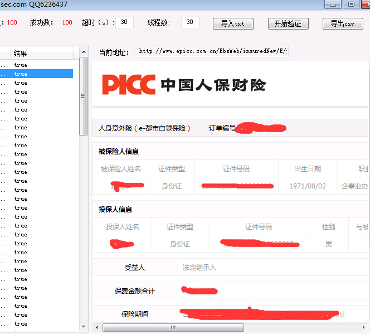Image resolution: width=370 pixels, height=334 pixels.
Task: Click the 被保险人信息 section heading
Action: tap(119, 152)
